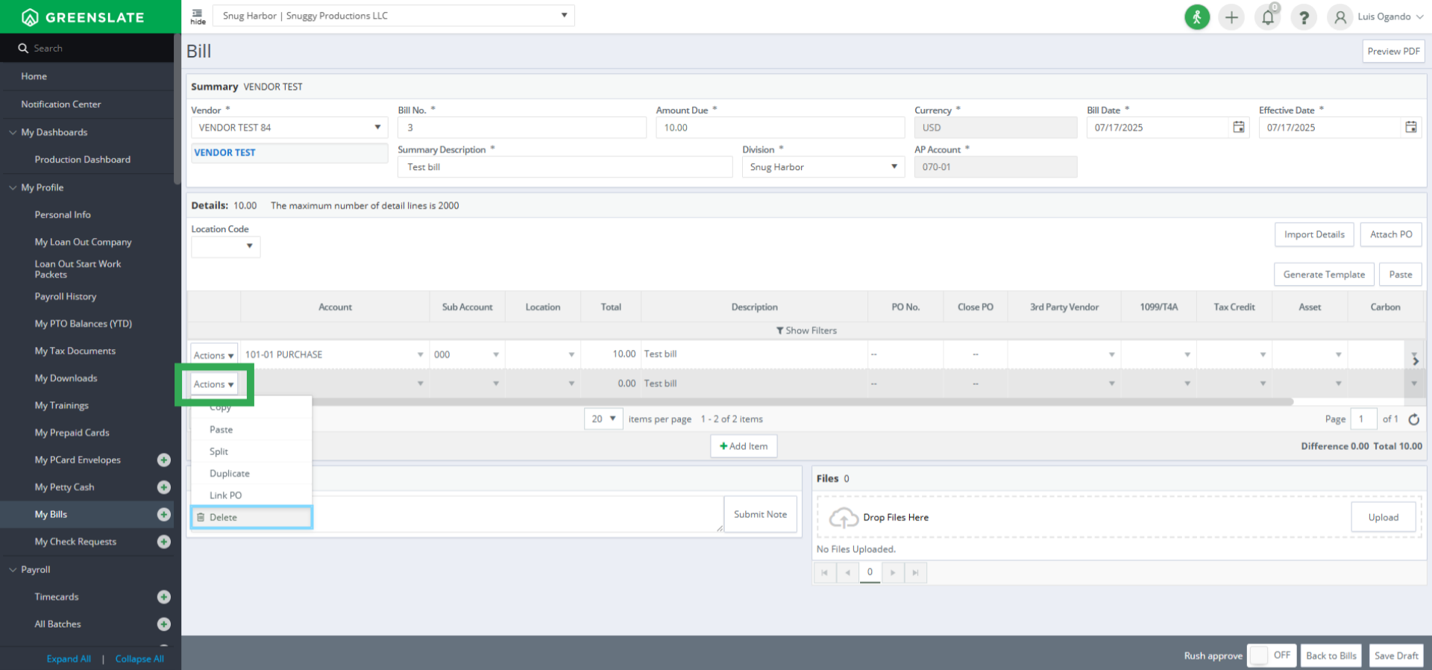Screen dimensions: 1432x670
Task: Click the green running person icon
Action: click(x=1197, y=17)
